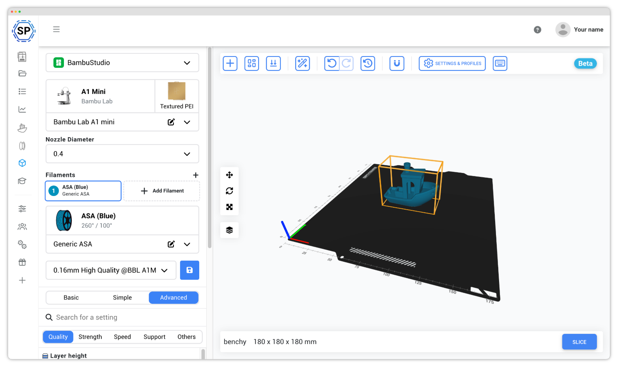Open the sliders settings icon in sidebar

[x=22, y=209]
